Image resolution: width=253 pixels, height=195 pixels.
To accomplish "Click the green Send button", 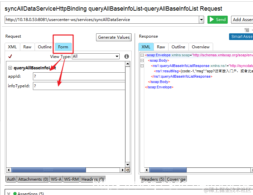I will [217, 20].
